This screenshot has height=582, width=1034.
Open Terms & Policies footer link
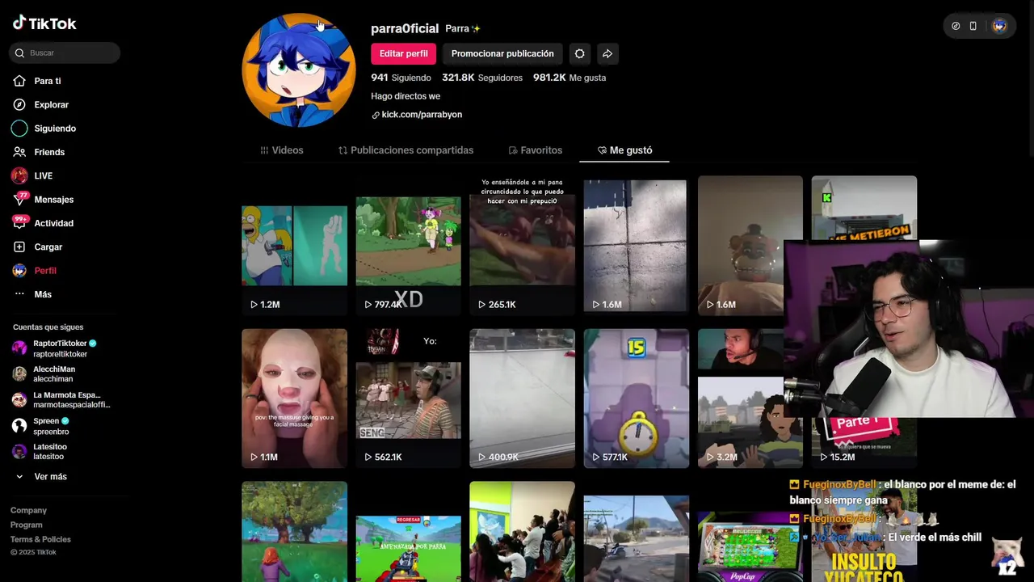40,539
